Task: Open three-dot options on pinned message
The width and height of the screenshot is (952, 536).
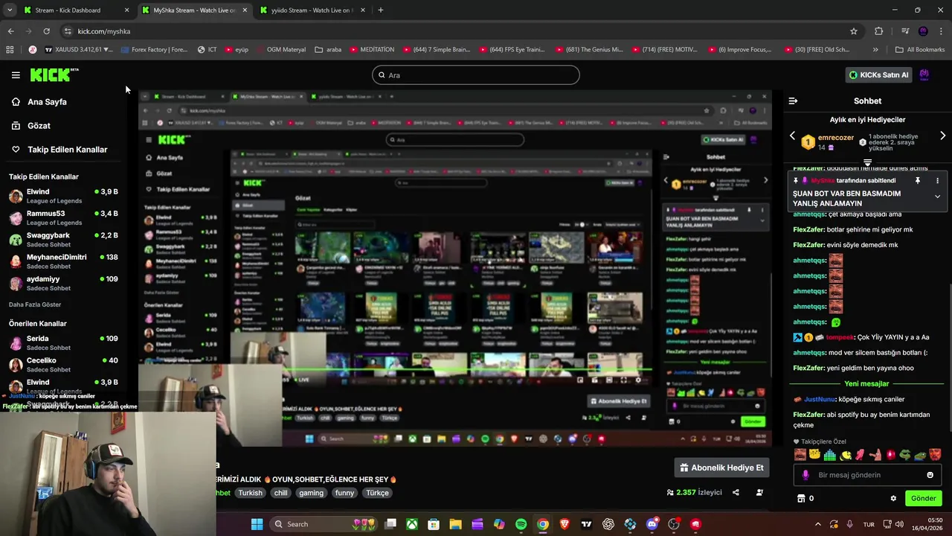Action: click(x=937, y=181)
